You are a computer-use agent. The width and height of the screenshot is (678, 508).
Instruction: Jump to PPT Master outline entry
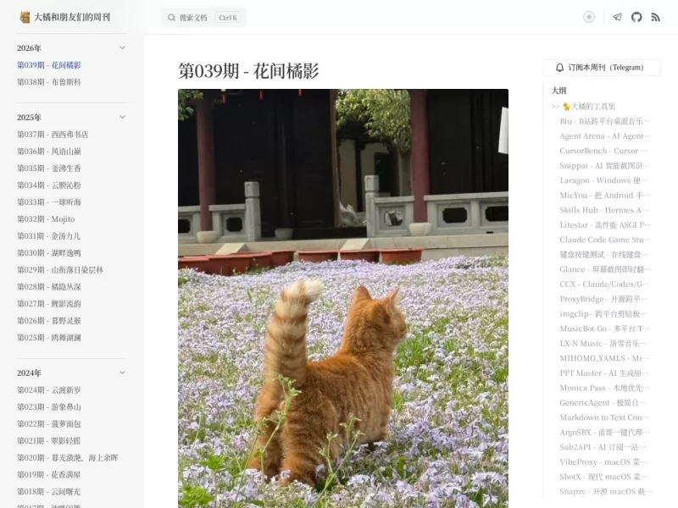tap(604, 373)
